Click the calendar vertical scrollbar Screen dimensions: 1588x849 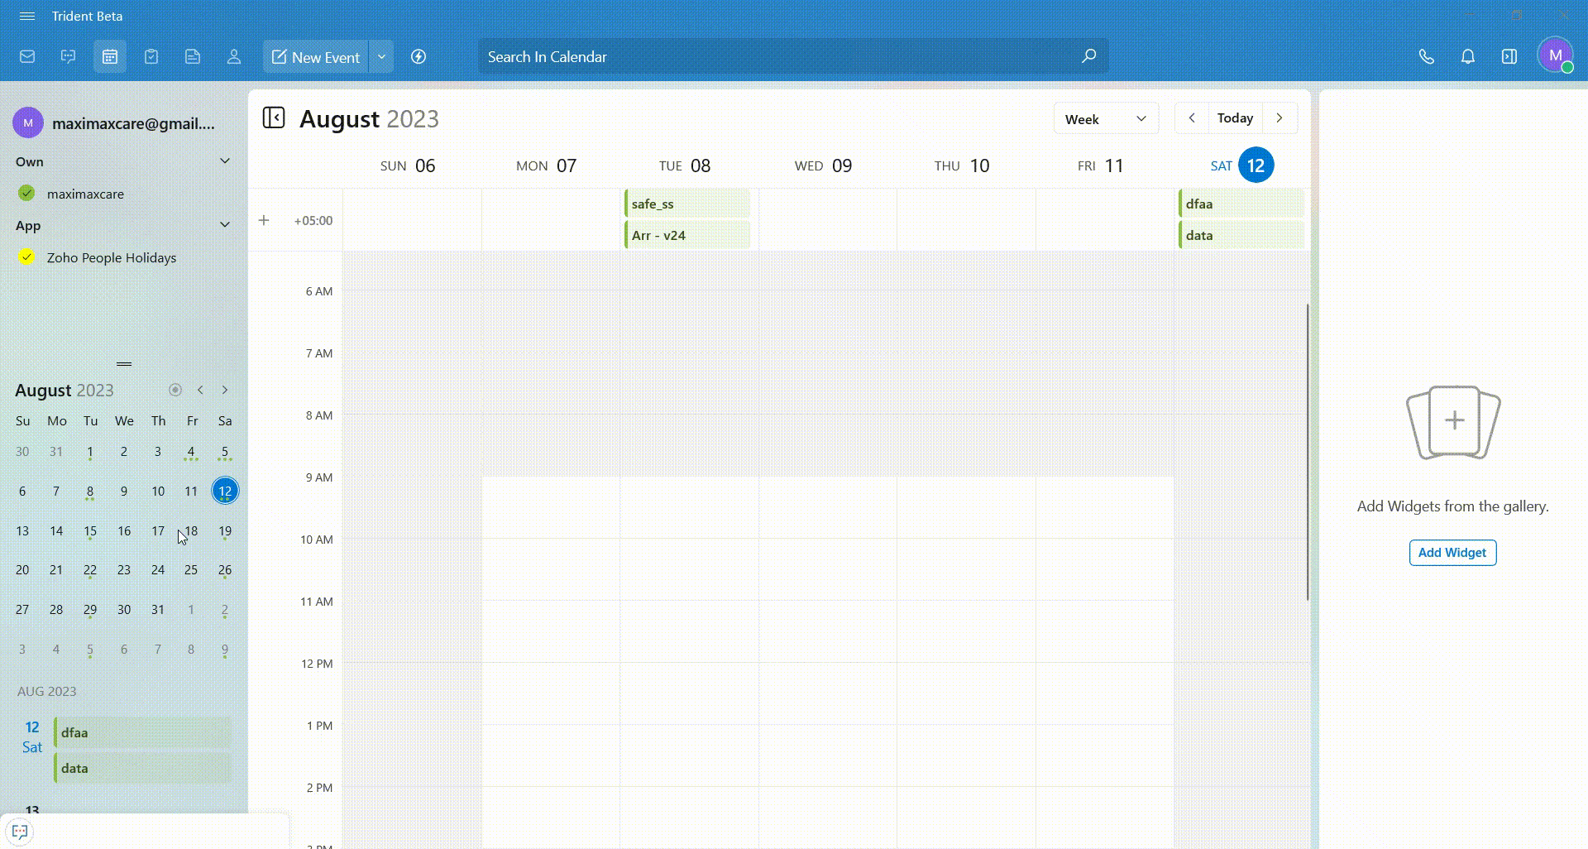1307,451
